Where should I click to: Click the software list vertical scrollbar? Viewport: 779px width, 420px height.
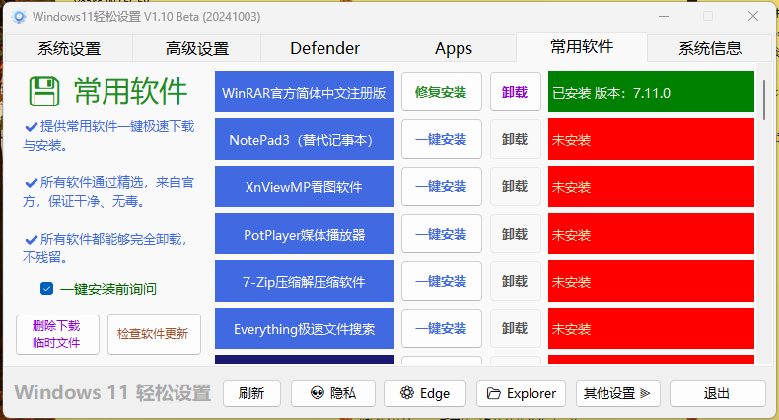763,100
